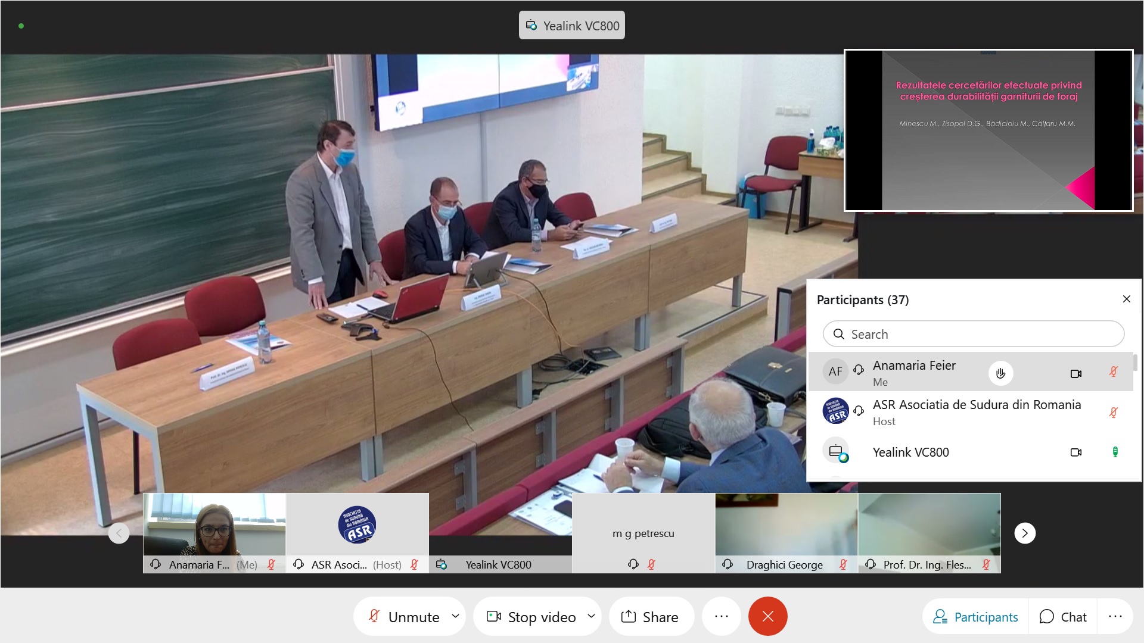1144x643 pixels.
Task: Open more options ellipsis next to Share
Action: click(721, 616)
